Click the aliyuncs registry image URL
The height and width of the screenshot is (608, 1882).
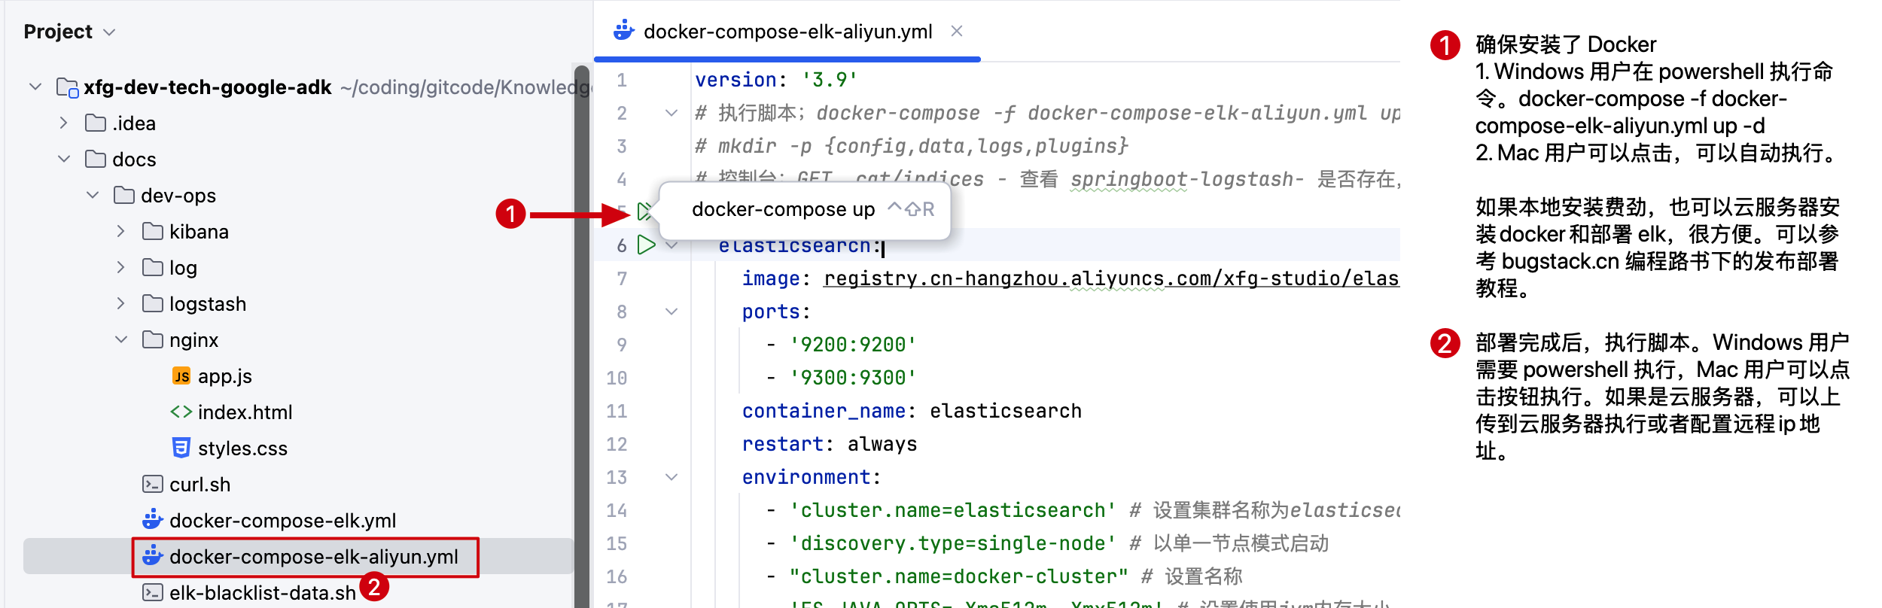tap(1110, 279)
